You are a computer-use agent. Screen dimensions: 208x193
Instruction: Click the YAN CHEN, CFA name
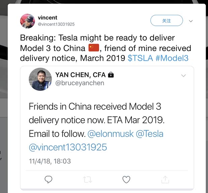point(81,75)
